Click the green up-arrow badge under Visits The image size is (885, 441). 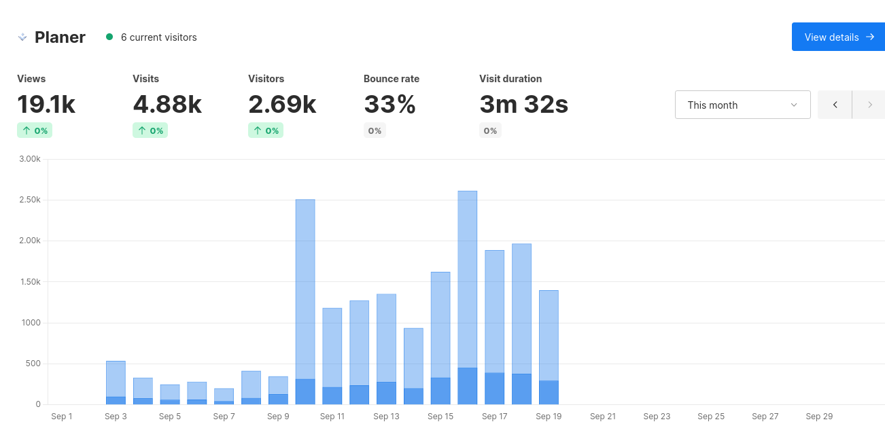point(150,130)
